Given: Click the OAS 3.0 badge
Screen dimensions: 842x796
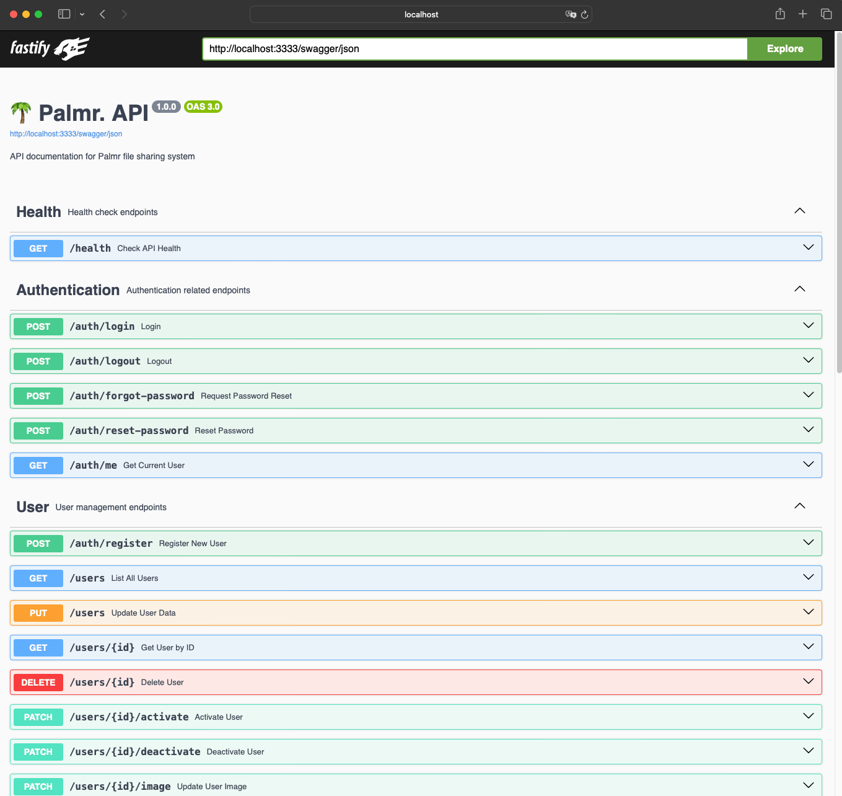Looking at the screenshot, I should 203,107.
